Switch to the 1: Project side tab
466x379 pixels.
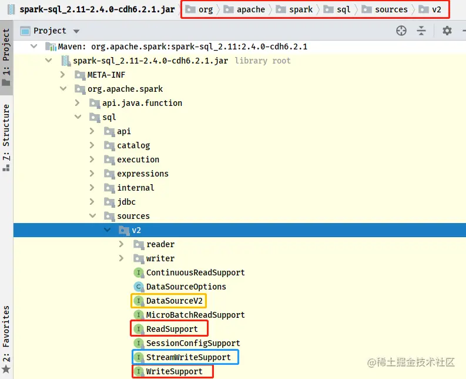pos(6,57)
